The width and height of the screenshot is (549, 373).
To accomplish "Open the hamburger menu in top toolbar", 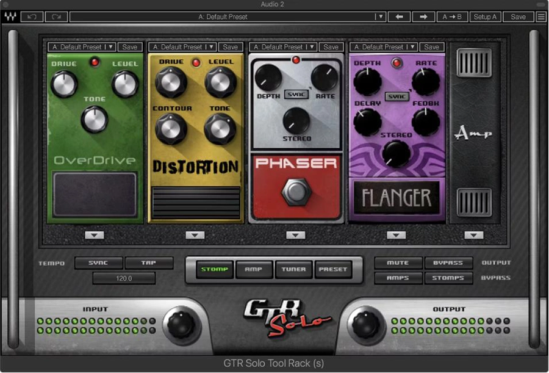I will (541, 16).
